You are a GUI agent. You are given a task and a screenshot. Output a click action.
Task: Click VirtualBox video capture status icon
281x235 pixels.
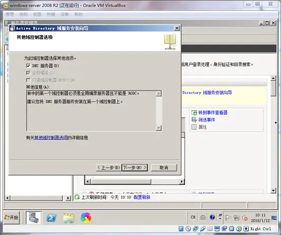[x=224, y=229]
